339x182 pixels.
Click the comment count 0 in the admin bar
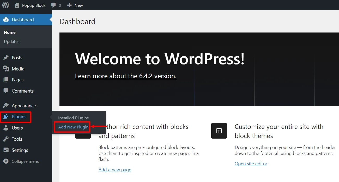(x=60, y=5)
